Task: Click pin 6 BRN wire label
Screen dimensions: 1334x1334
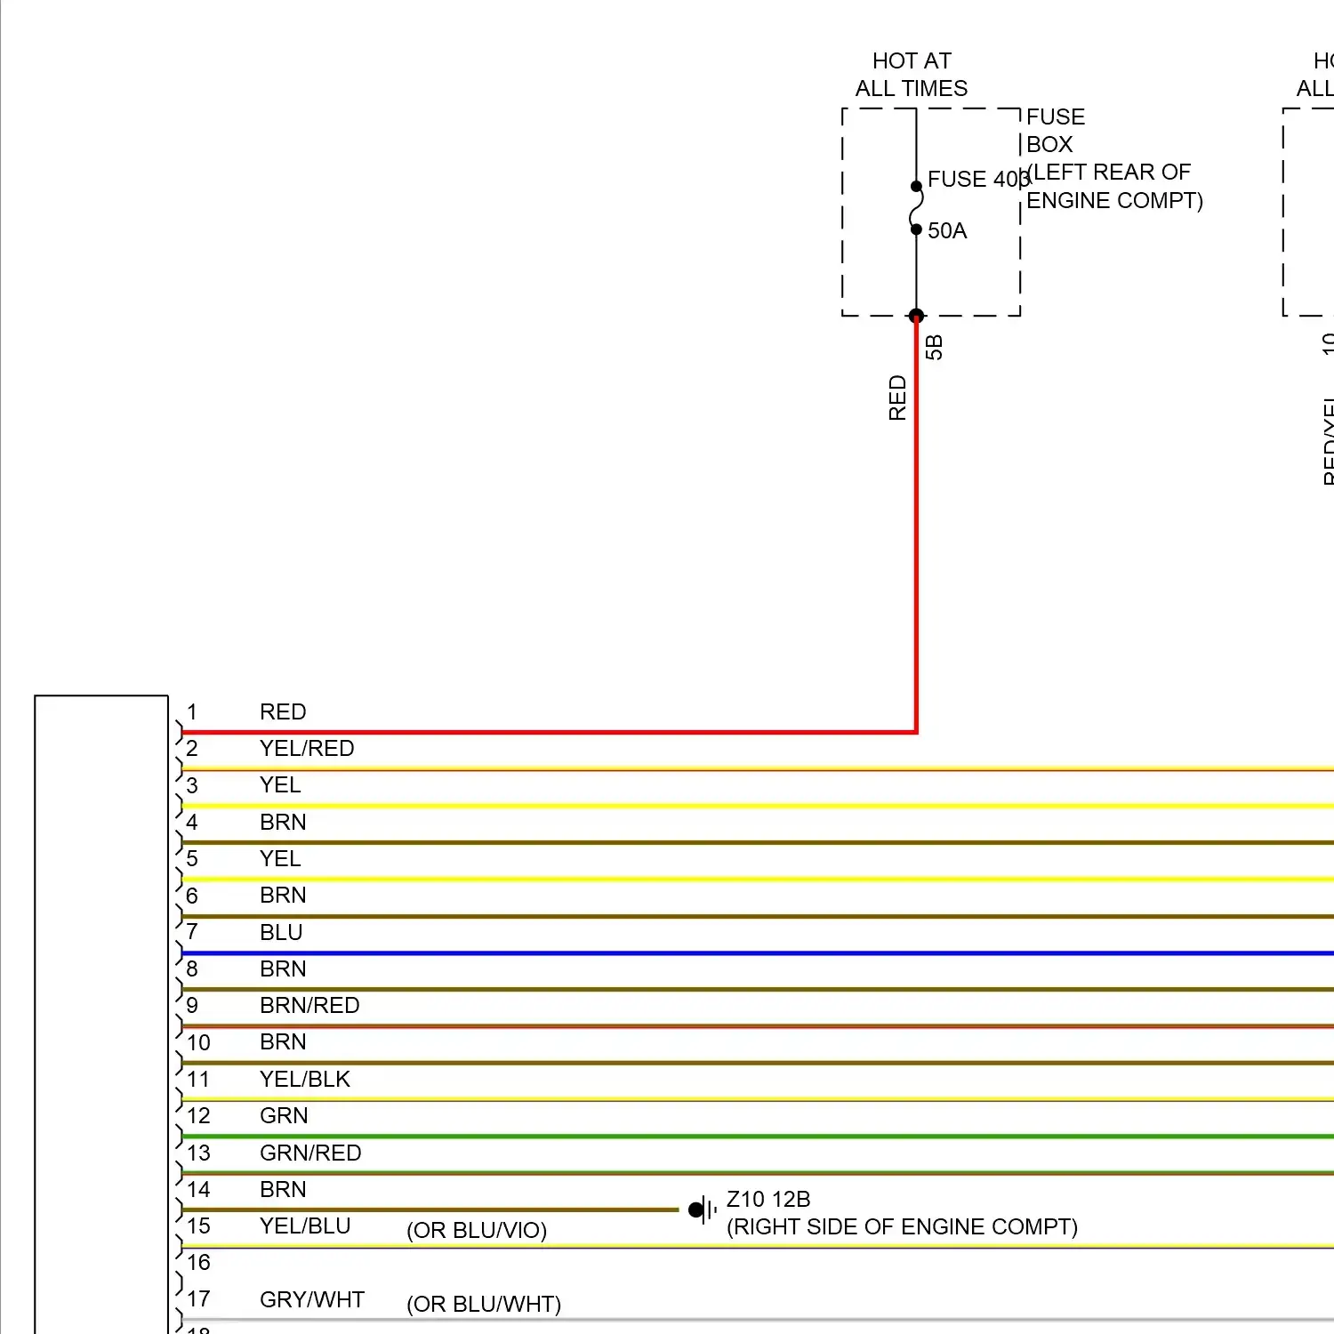Action: [x=283, y=895]
